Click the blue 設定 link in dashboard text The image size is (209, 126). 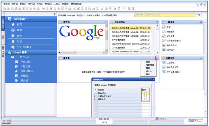tap(122, 72)
